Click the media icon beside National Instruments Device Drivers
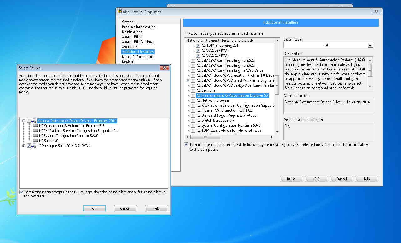This screenshot has height=243, width=401. [x=34, y=121]
